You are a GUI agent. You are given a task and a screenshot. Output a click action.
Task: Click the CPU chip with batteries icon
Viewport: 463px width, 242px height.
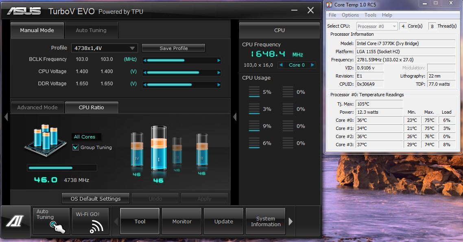45,140
